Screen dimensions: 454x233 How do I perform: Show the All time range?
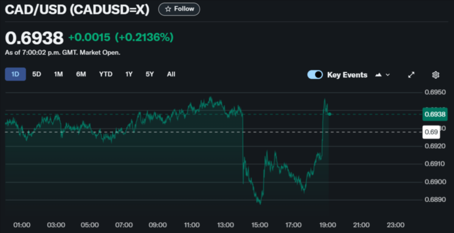(x=171, y=75)
